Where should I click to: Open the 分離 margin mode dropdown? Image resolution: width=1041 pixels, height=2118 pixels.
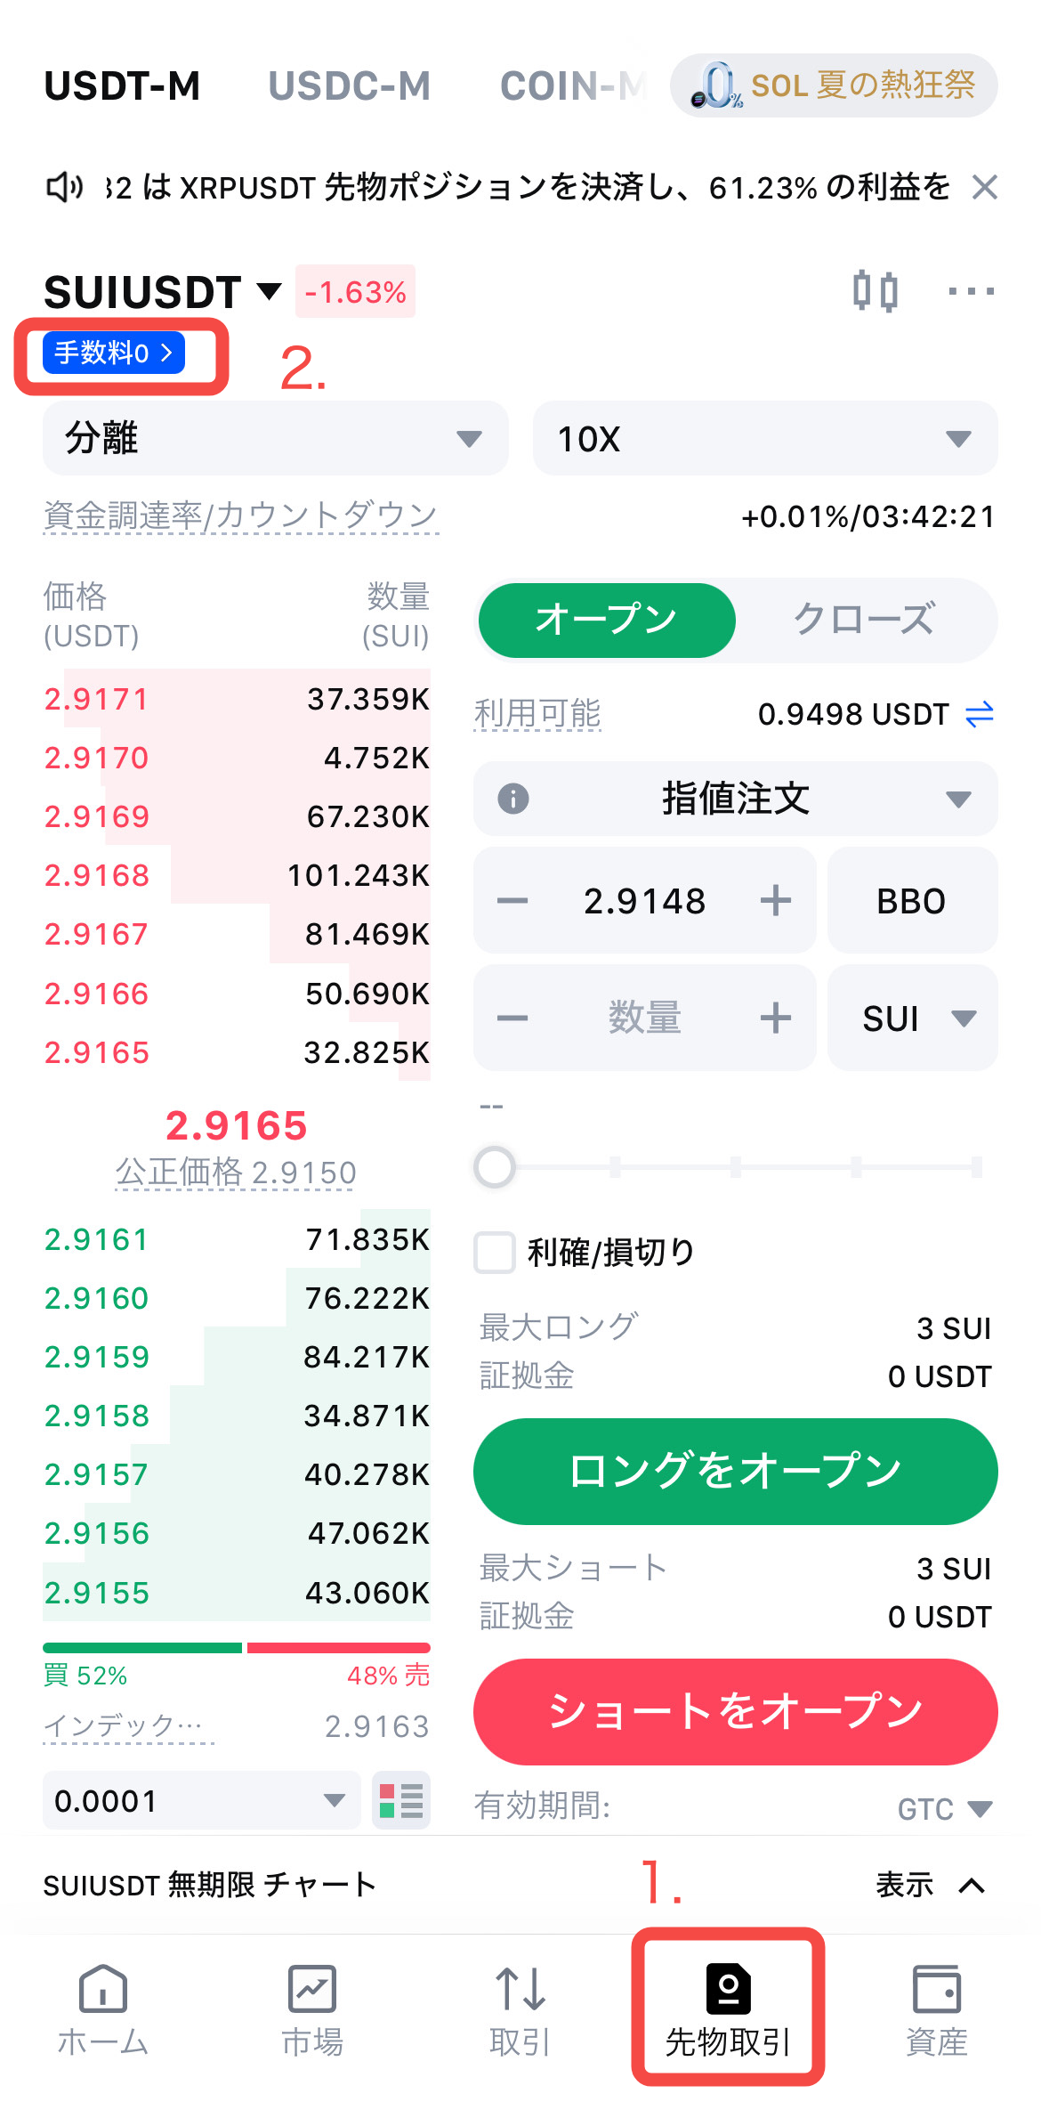tap(276, 438)
